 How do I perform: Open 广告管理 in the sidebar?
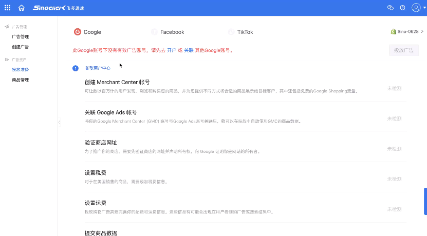[21, 37]
